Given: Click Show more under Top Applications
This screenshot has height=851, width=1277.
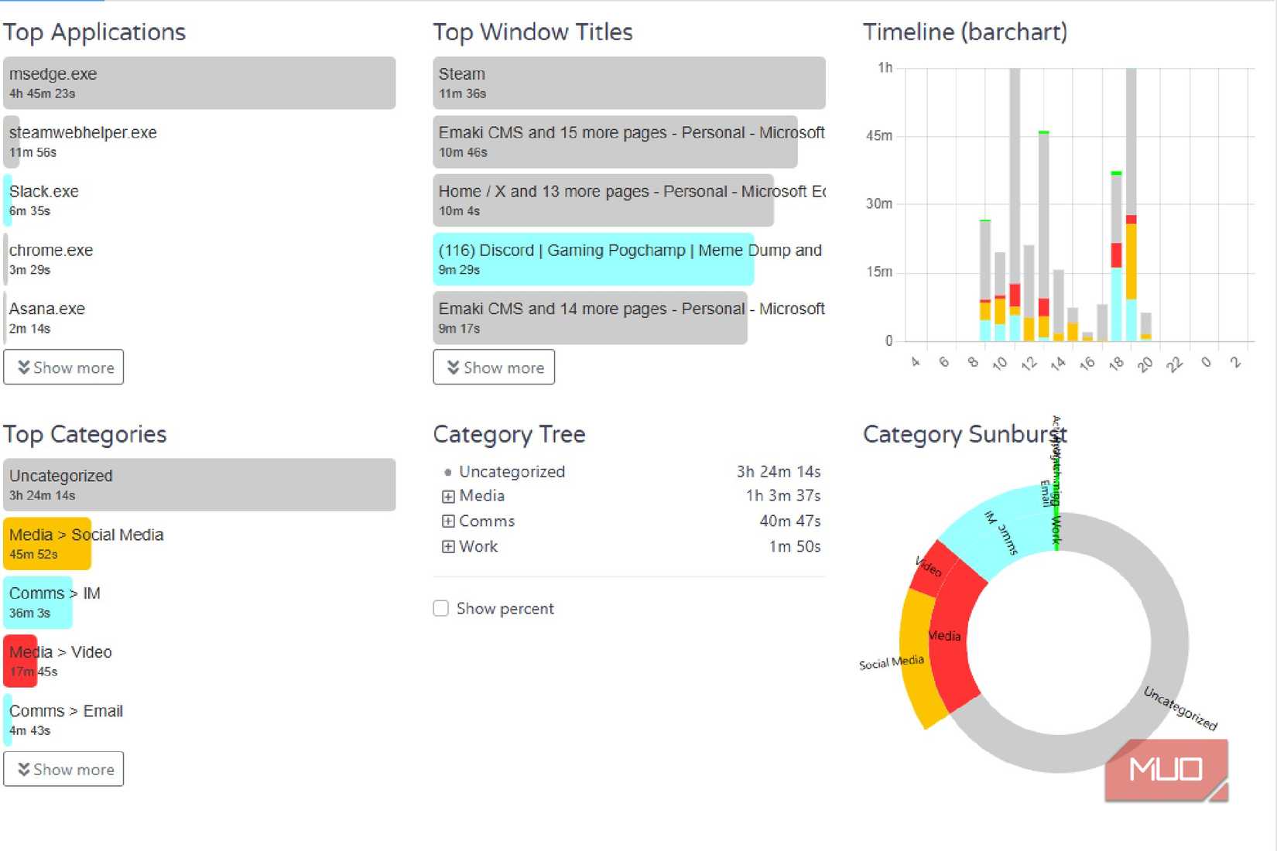Looking at the screenshot, I should click(x=63, y=367).
